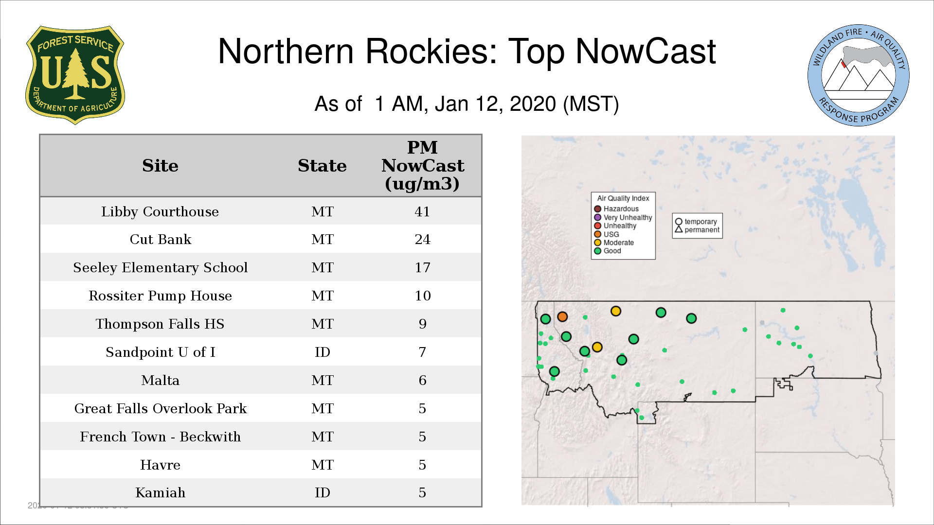Click the Air Quality Index legend title
This screenshot has height=525, width=934.
coord(623,198)
